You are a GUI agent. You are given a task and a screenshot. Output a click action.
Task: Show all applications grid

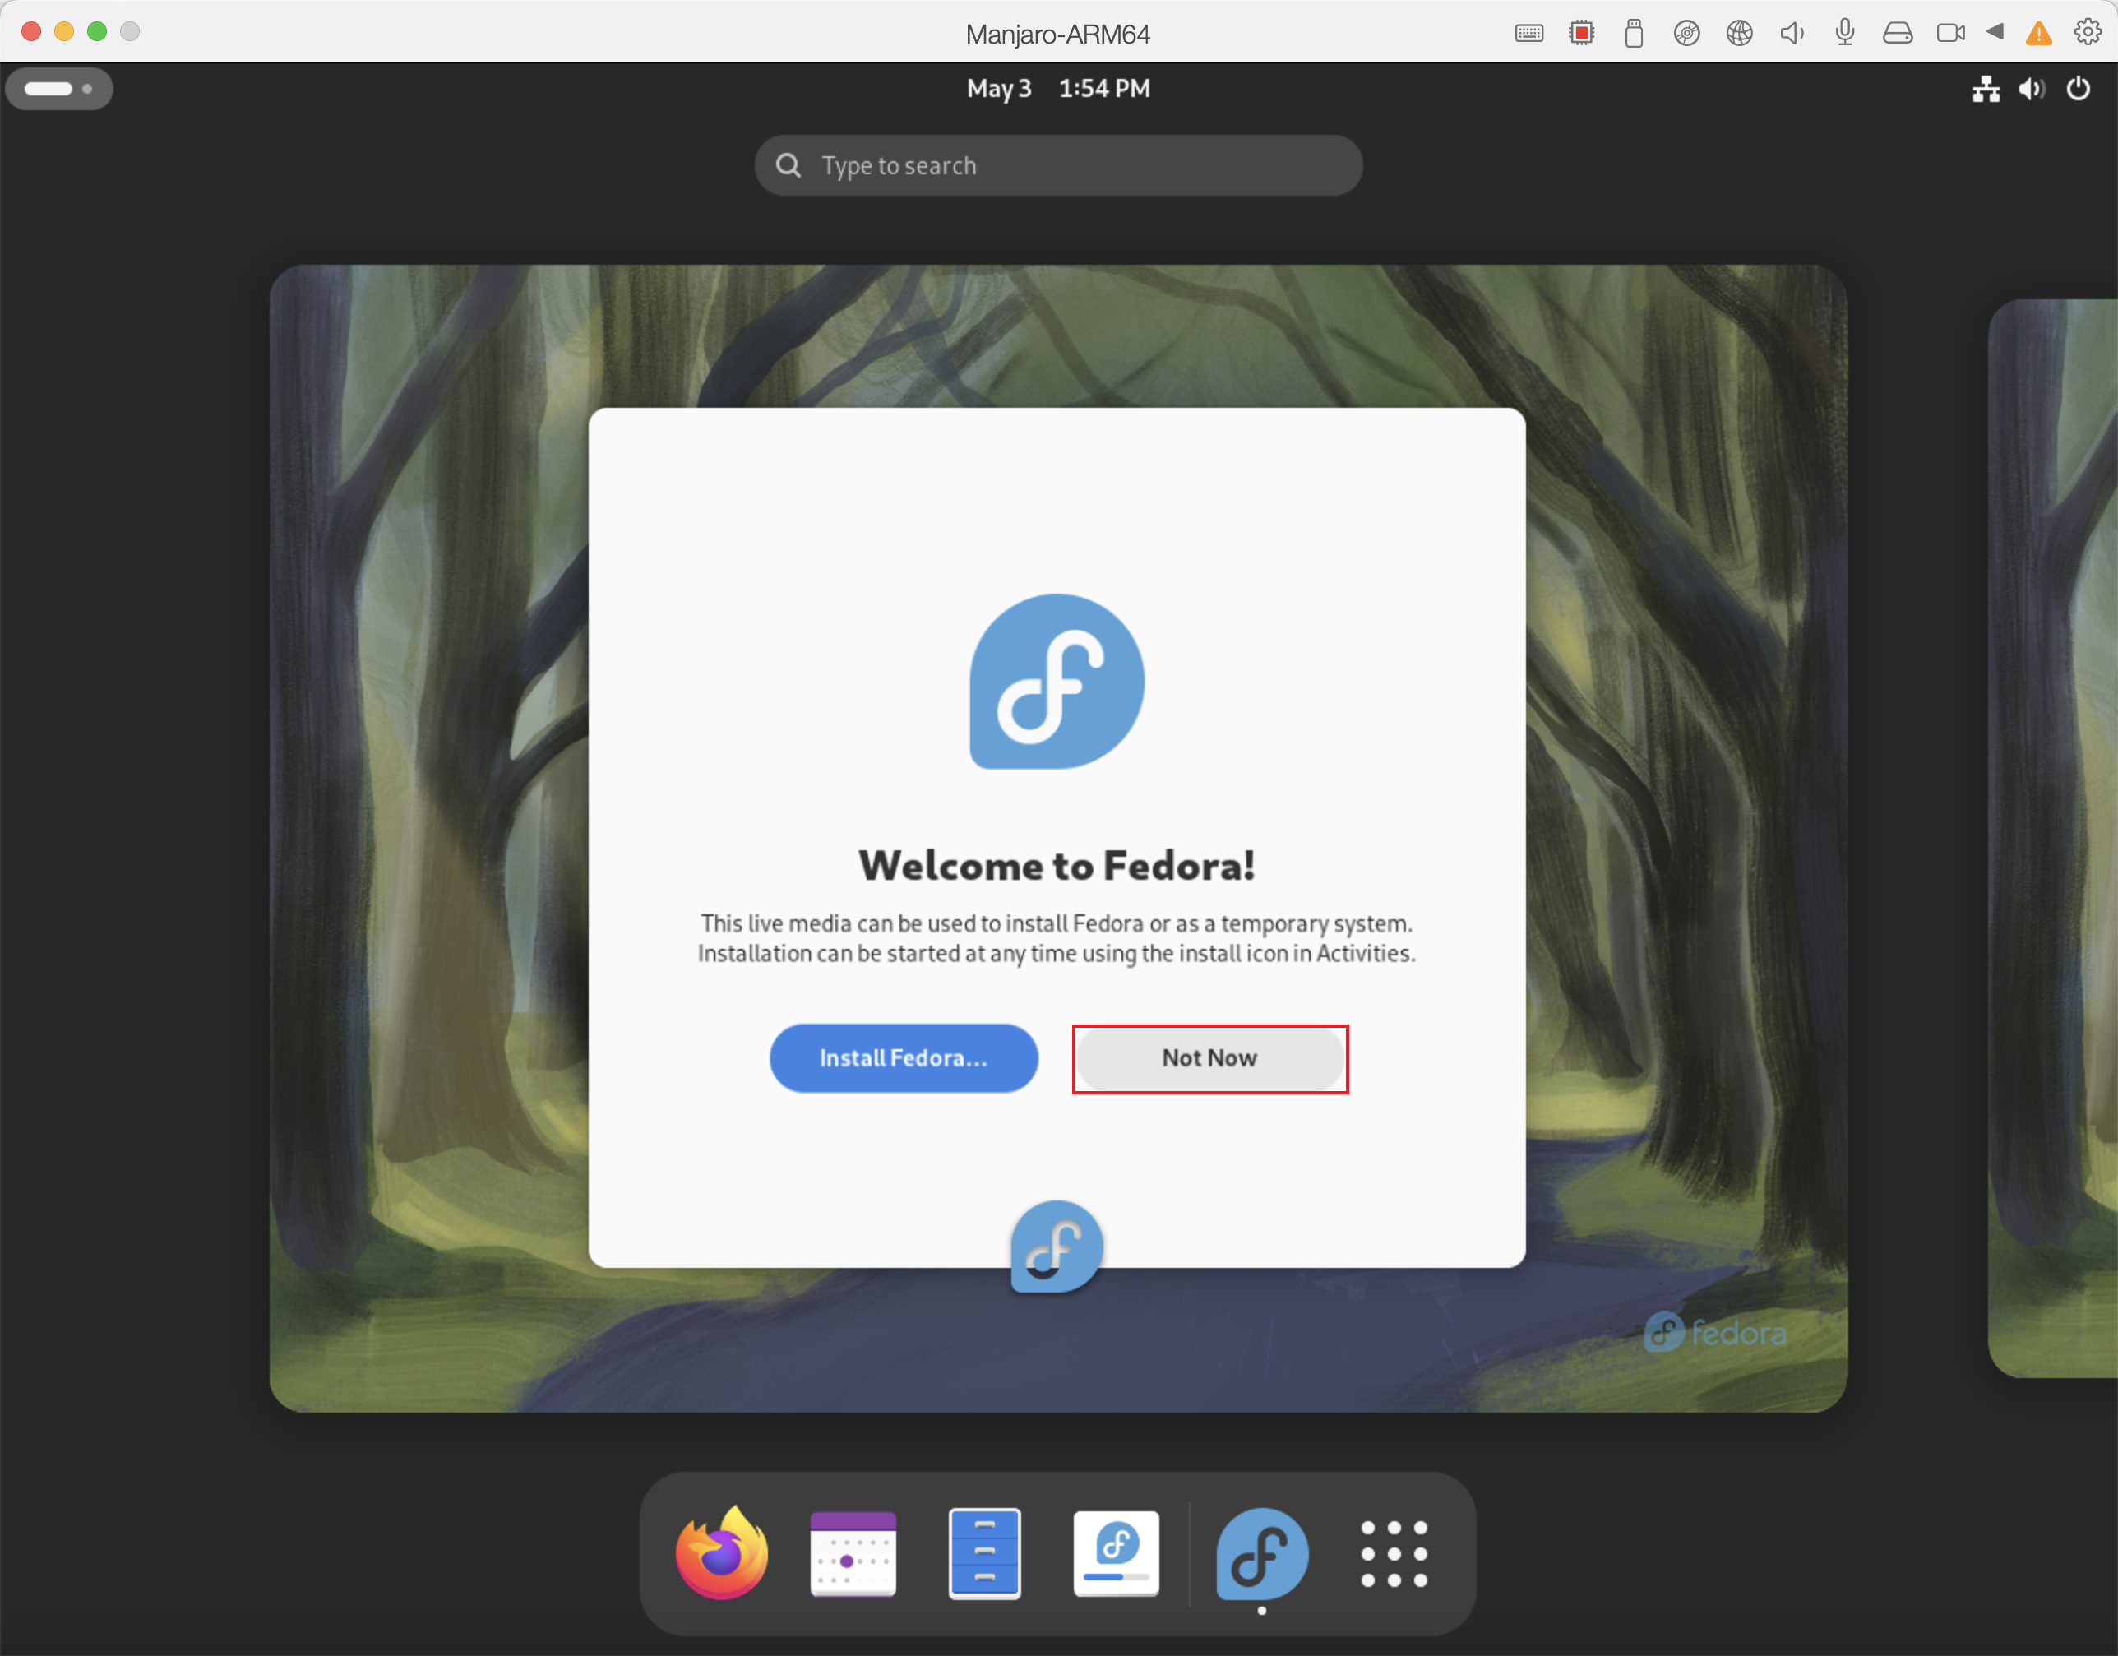[1394, 1553]
